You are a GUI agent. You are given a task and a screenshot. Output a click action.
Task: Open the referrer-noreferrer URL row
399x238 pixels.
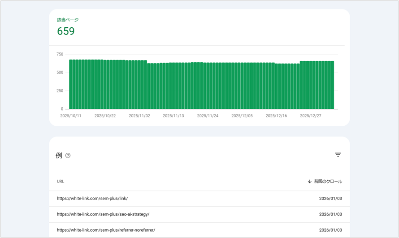point(106,230)
